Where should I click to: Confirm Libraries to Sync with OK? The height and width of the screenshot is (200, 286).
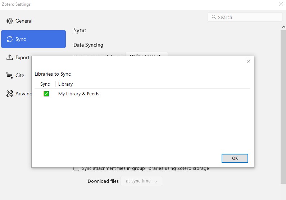[x=235, y=158]
